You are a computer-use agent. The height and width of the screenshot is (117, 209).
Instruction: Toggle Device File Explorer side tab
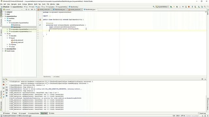tap(208, 104)
